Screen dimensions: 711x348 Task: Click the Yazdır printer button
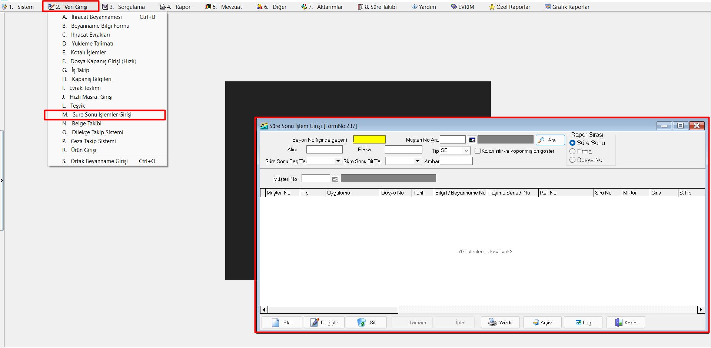tap(500, 322)
